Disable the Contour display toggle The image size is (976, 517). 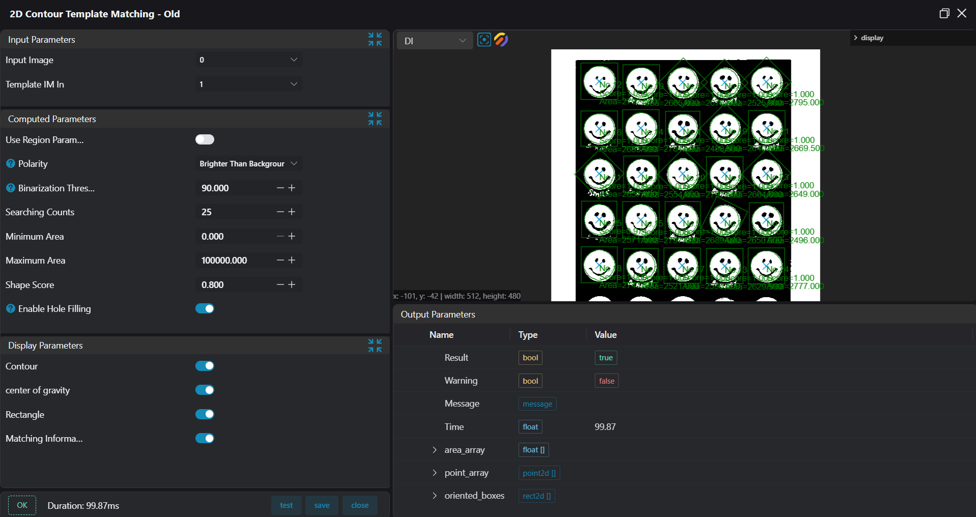(x=205, y=366)
